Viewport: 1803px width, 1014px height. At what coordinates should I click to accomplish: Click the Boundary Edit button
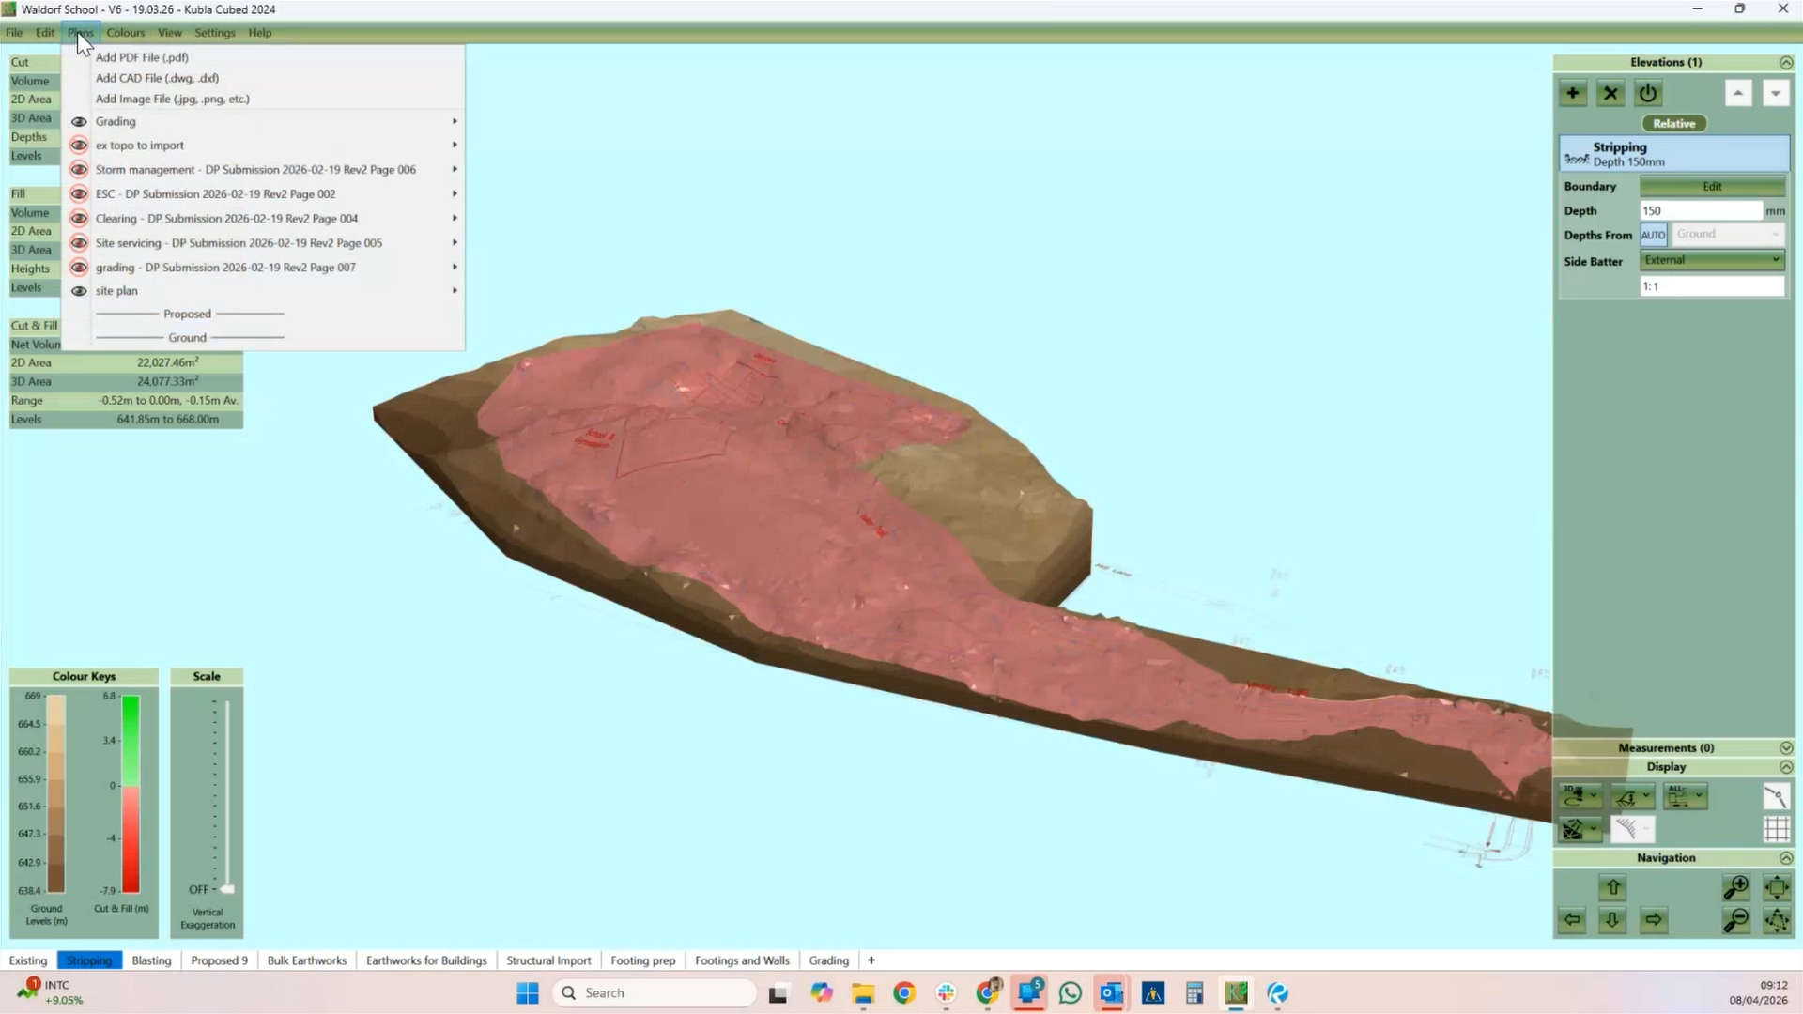[x=1712, y=187]
